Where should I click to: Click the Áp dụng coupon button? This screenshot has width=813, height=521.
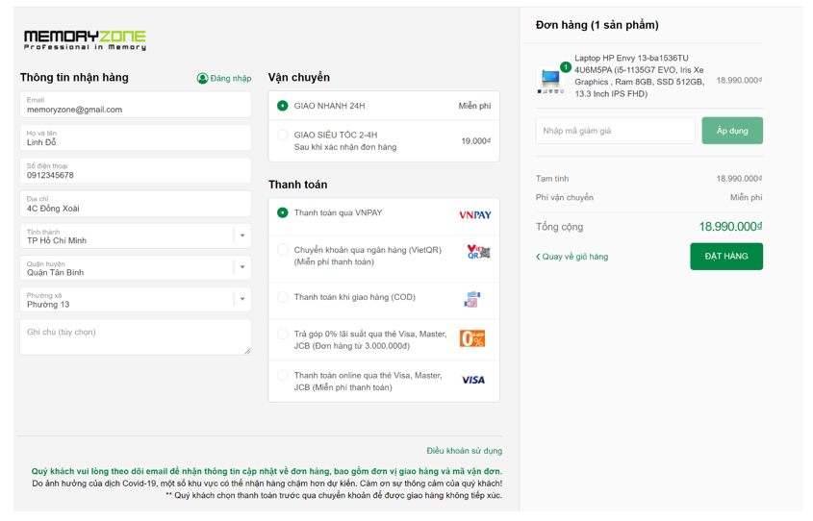point(731,131)
